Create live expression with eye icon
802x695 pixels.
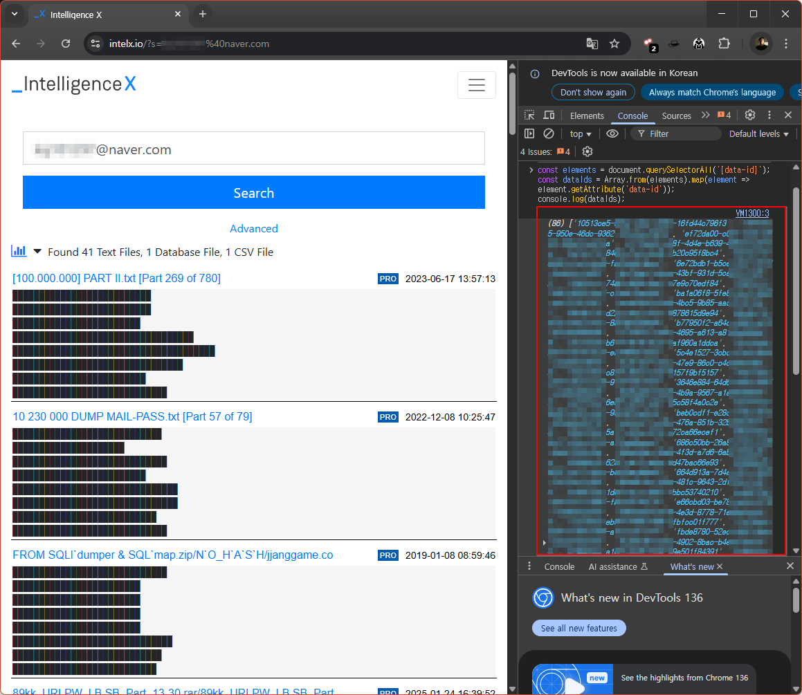coord(612,134)
